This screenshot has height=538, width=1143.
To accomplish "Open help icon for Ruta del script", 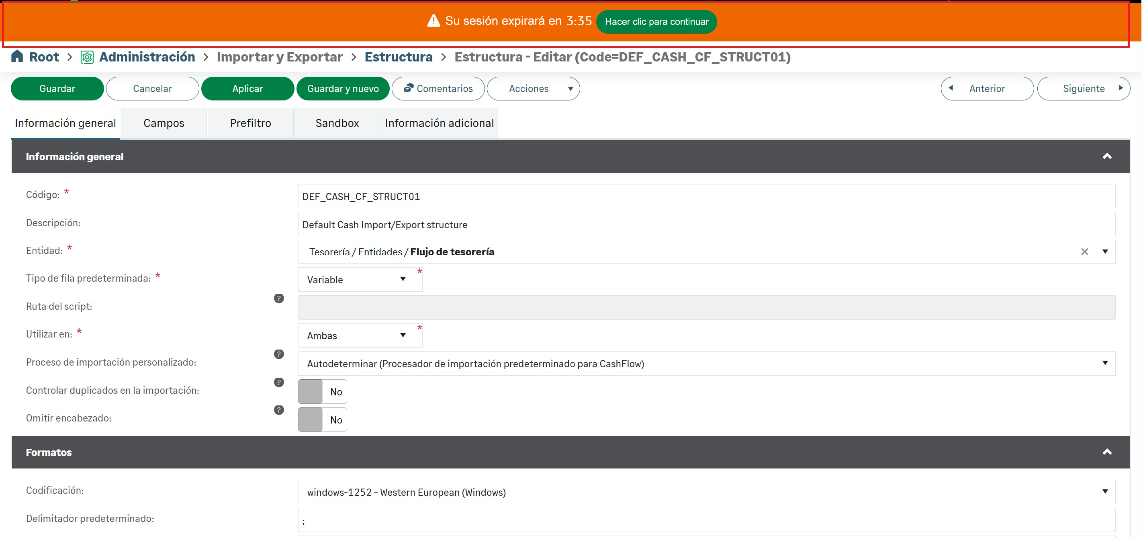I will [279, 298].
